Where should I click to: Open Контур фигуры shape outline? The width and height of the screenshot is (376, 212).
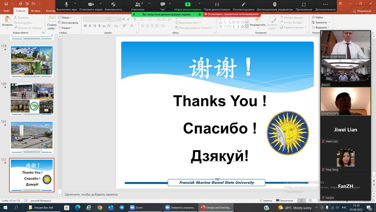pyautogui.click(x=292, y=22)
